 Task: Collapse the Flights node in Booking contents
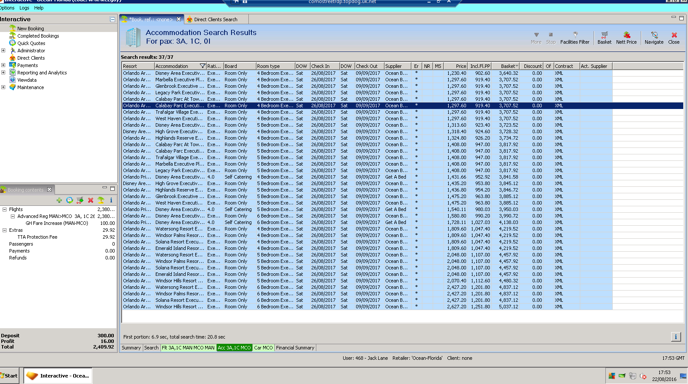click(5, 209)
